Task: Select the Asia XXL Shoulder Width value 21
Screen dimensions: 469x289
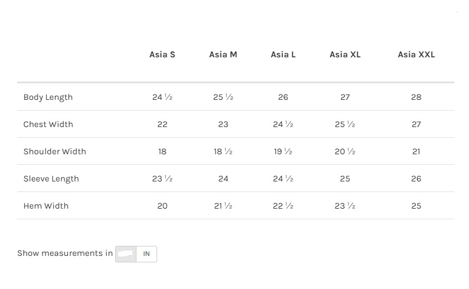Action: 416,151
